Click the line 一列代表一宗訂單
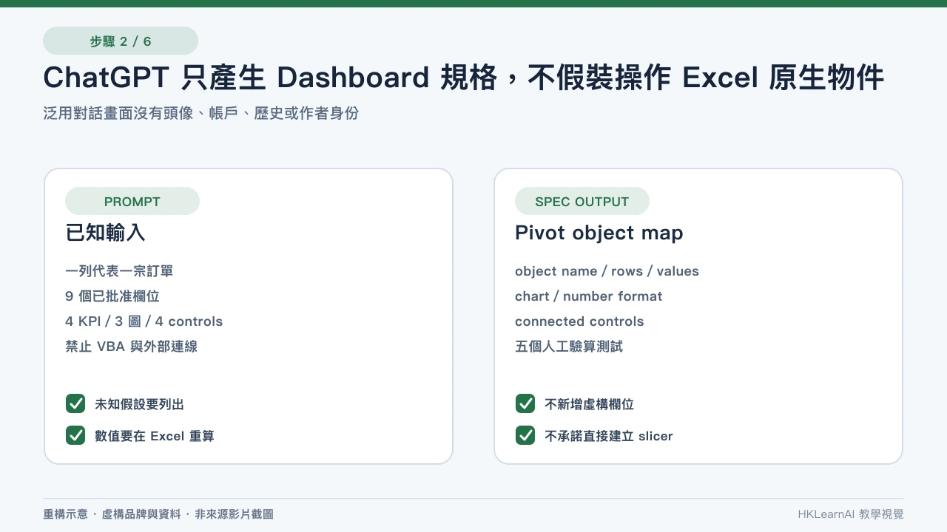This screenshot has width=947, height=532. (119, 271)
